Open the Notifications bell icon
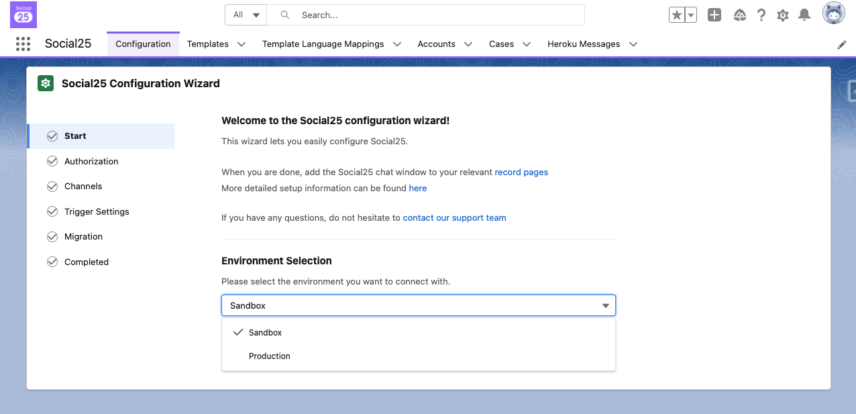Viewport: 856px width, 414px height. [x=804, y=15]
